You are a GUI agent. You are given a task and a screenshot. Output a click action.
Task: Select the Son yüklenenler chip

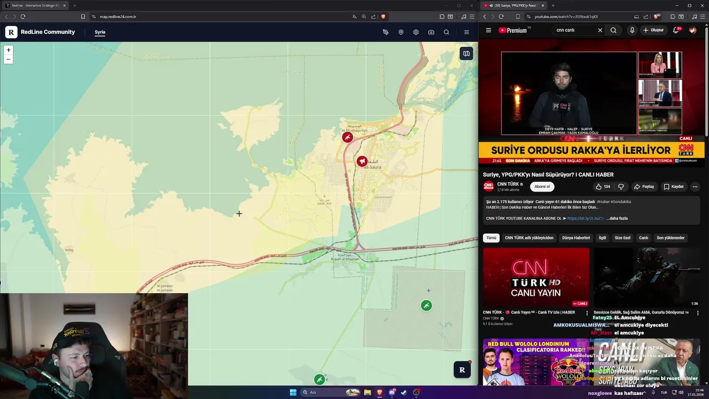671,238
